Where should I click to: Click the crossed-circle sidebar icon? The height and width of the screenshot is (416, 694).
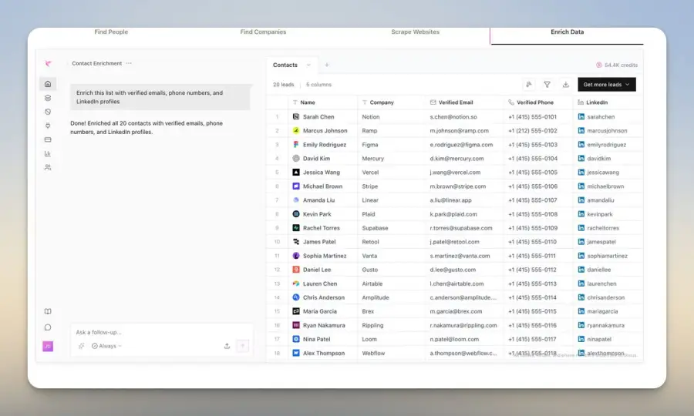pos(48,112)
